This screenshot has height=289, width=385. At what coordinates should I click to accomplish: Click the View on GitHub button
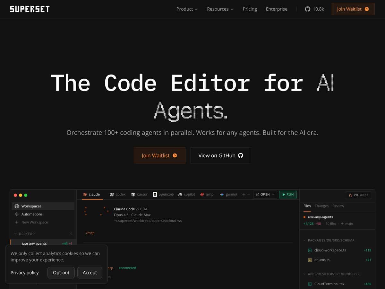221,155
